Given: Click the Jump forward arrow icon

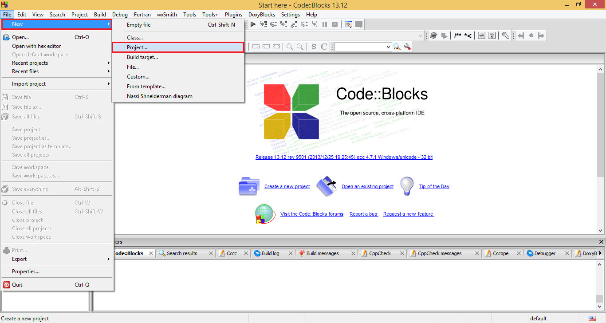Looking at the screenshot, I should coord(541,35).
